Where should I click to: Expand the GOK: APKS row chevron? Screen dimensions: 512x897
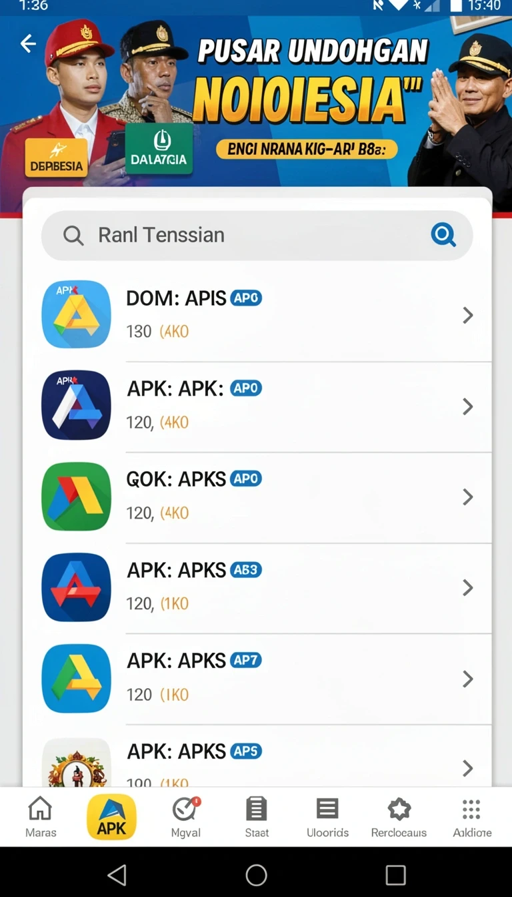468,497
